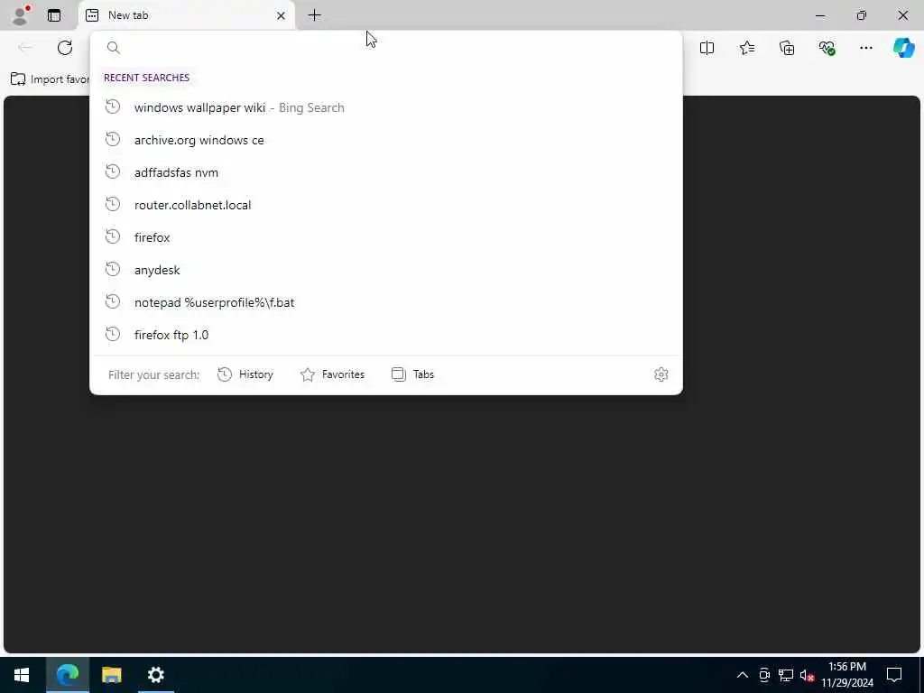
Task: Open Settings and more ellipsis menu
Action: point(865,48)
